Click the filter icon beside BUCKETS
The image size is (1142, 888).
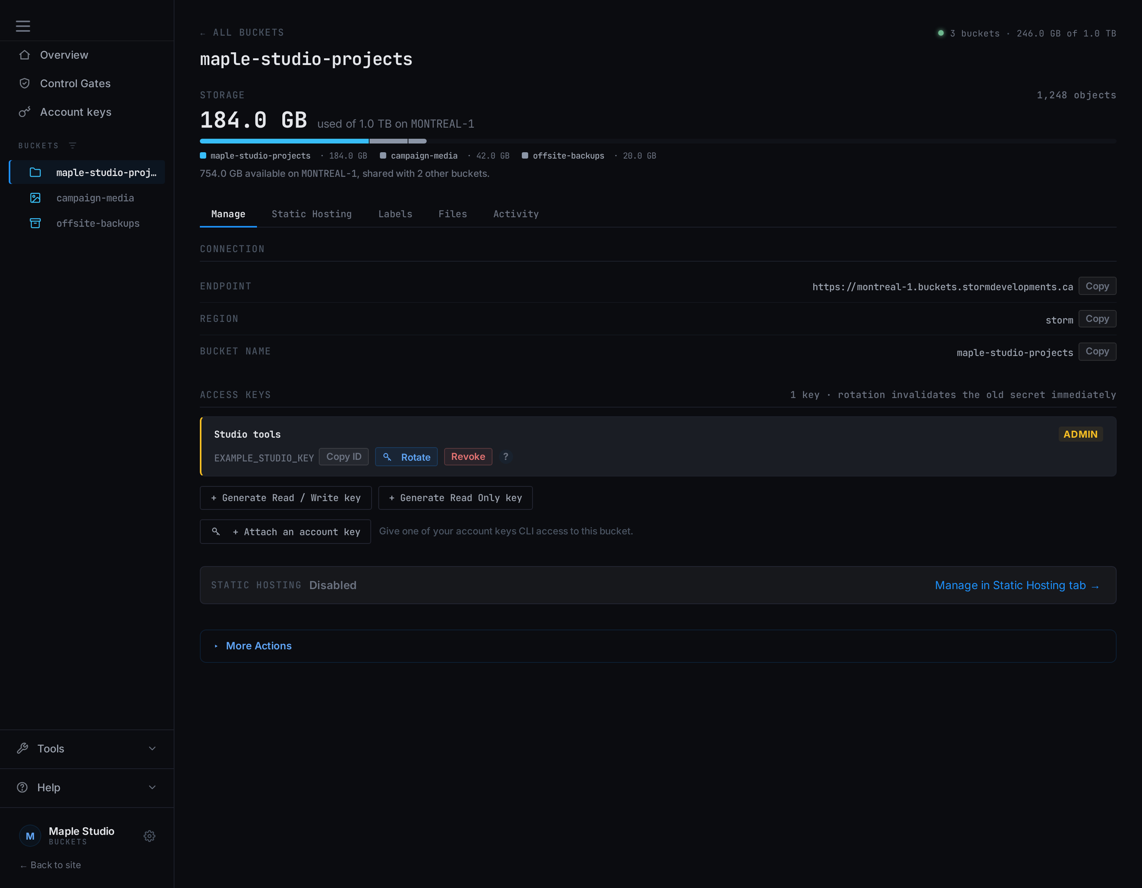coord(72,145)
